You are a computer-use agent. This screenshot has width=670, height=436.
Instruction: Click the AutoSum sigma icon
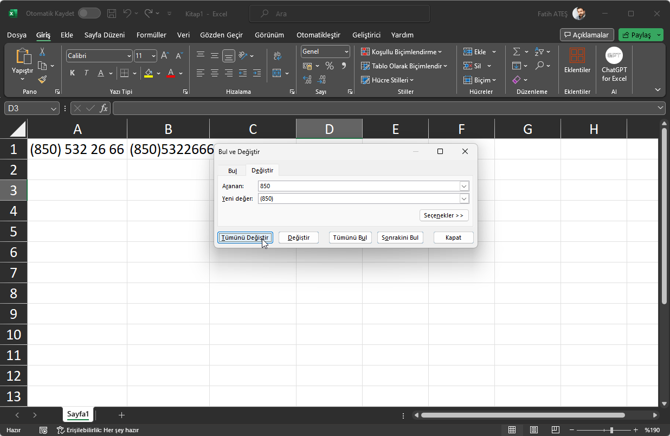516,51
